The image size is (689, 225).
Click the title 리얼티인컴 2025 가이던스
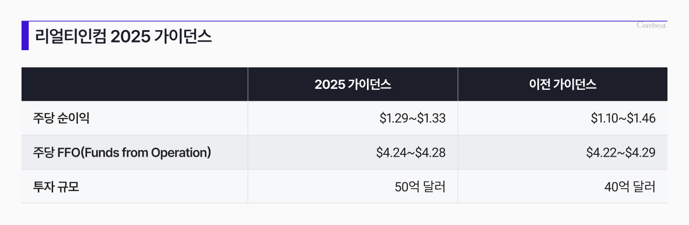[x=123, y=37]
